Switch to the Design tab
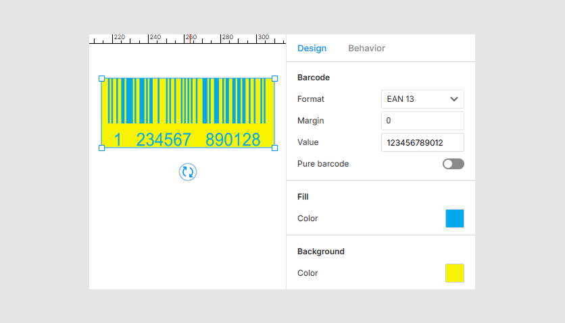 pyautogui.click(x=312, y=49)
